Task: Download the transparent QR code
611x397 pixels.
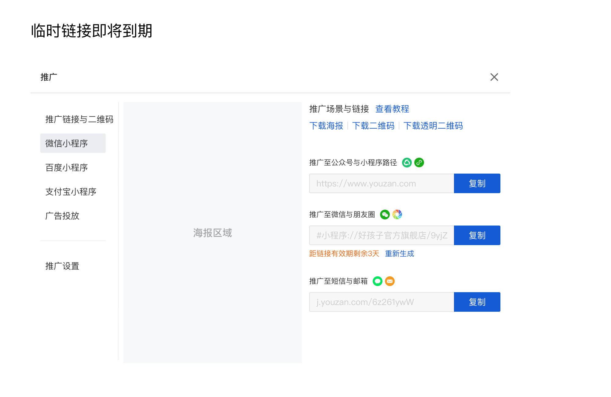Action: coord(433,126)
